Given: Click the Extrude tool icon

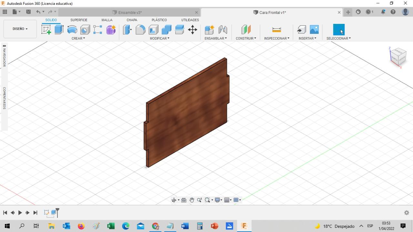Looking at the screenshot, I should tap(59, 30).
